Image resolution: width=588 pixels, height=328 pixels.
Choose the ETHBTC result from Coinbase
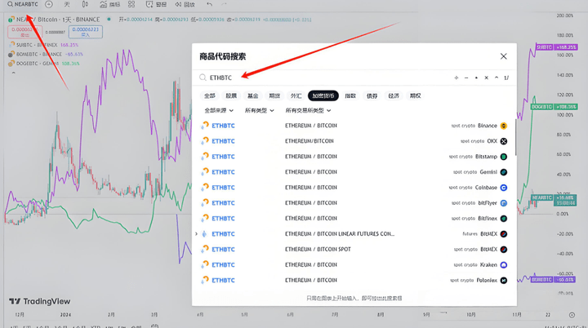[354, 188]
